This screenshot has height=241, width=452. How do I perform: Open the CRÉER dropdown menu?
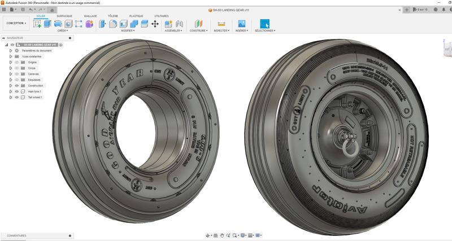point(63,30)
